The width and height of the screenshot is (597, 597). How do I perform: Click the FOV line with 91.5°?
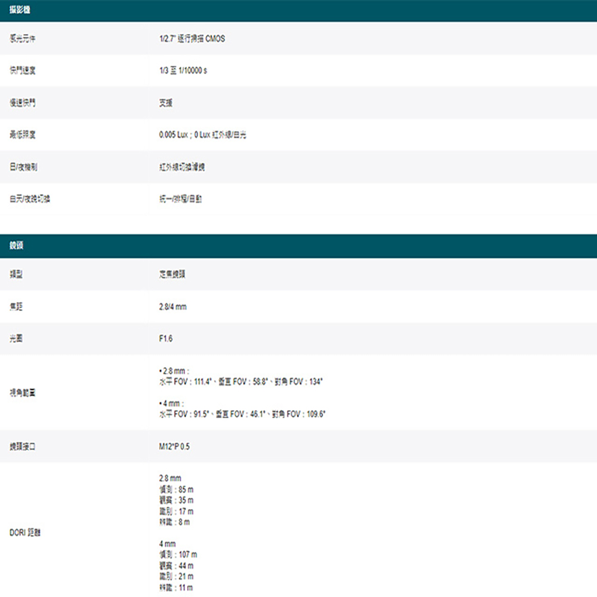tap(242, 414)
